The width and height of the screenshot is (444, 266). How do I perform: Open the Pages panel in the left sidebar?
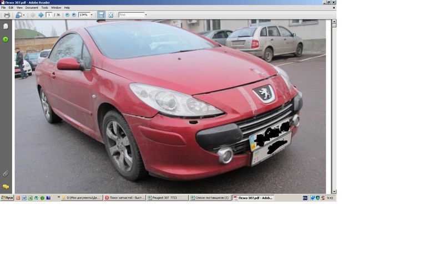(x=6, y=26)
